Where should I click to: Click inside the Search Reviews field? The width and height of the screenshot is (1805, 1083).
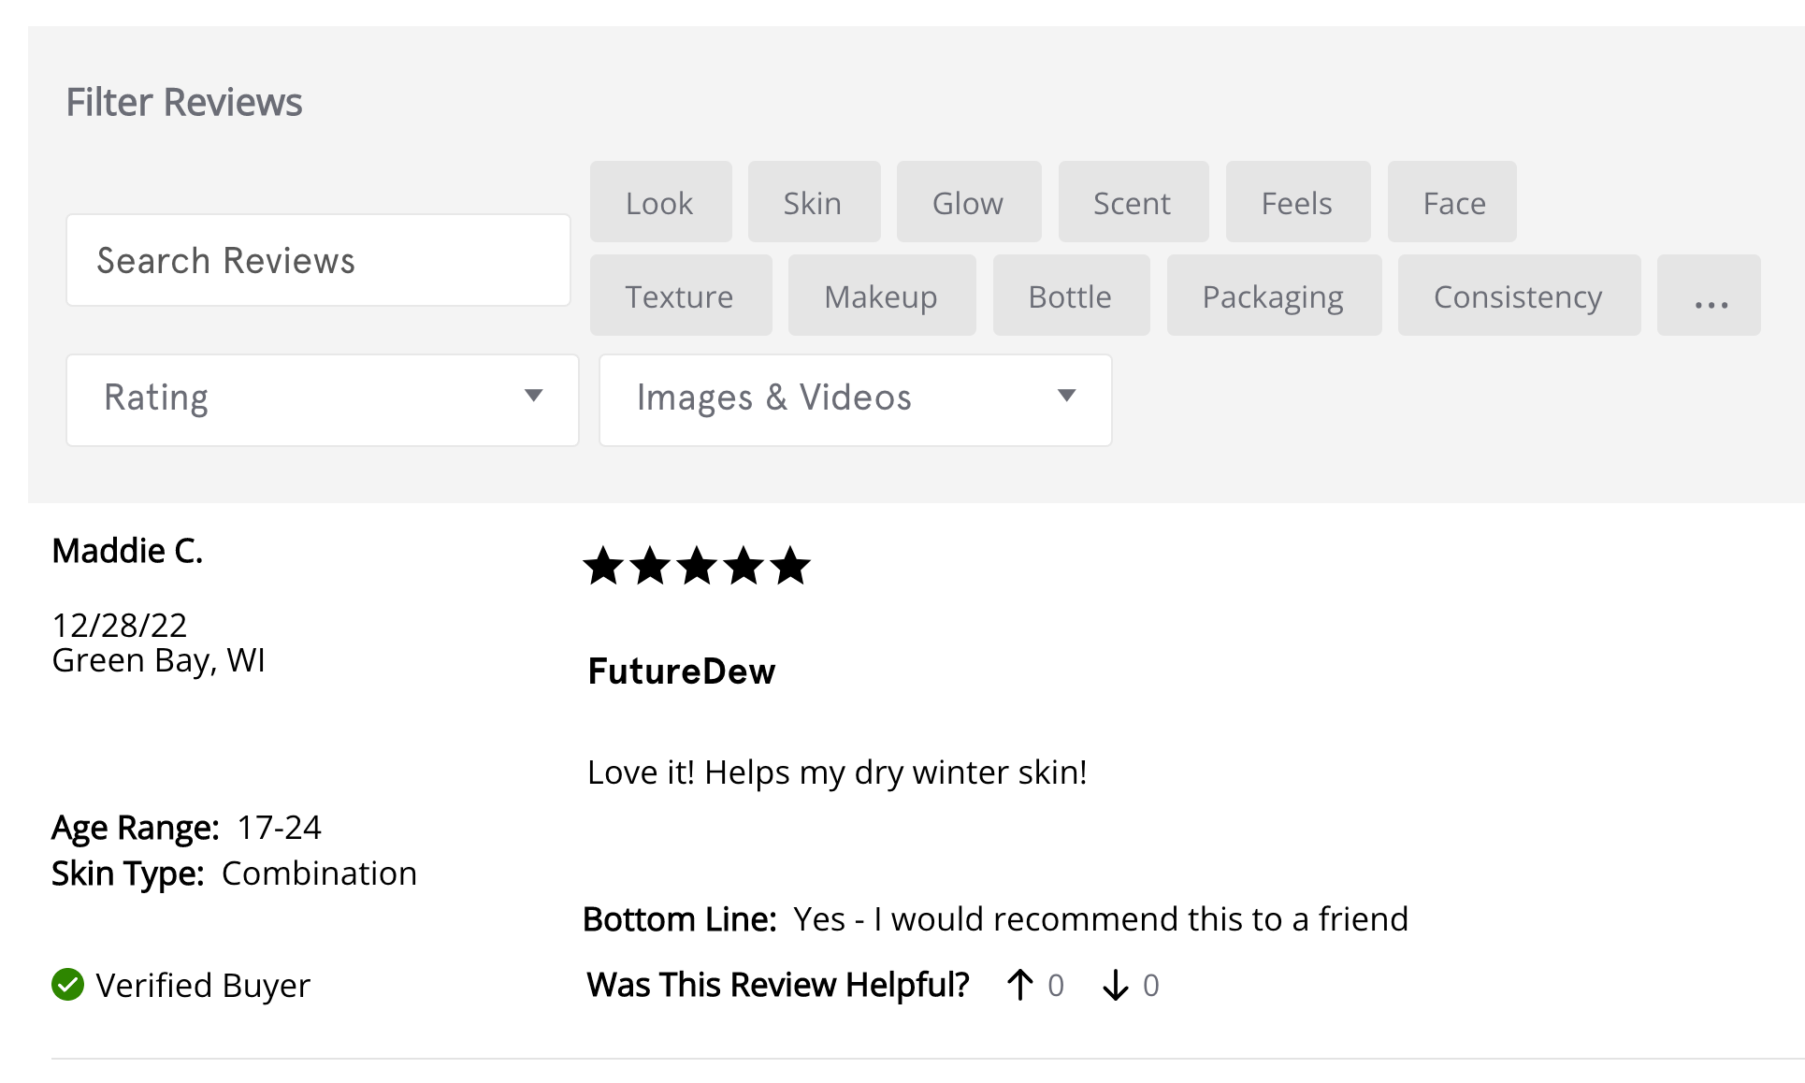pos(318,260)
